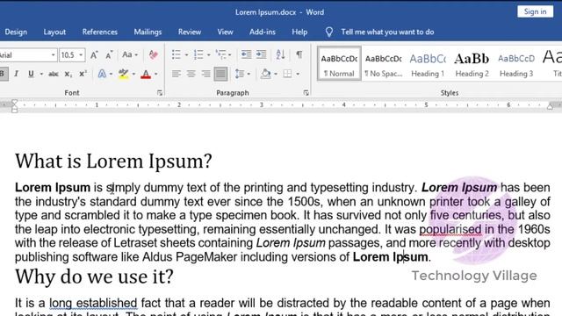This screenshot has height=316, width=562.
Task: Expand highlight color dropdown arrow
Action: pyautogui.click(x=133, y=74)
